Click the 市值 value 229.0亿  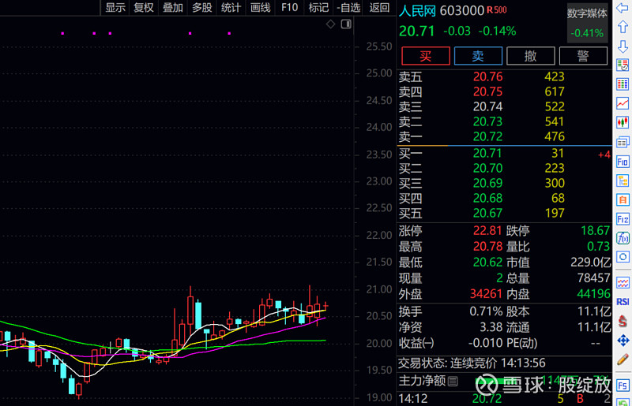(x=591, y=263)
